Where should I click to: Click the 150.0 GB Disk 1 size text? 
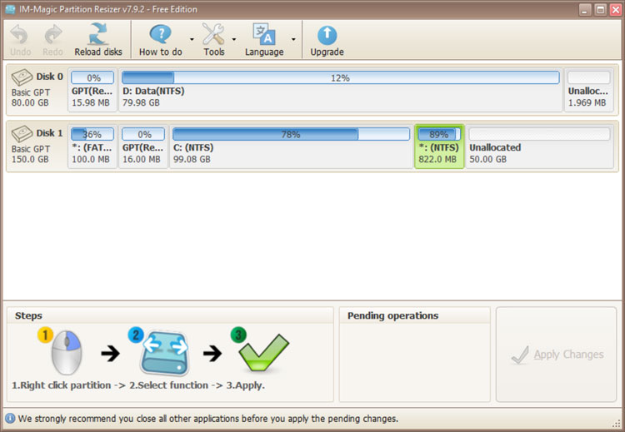pyautogui.click(x=30, y=159)
